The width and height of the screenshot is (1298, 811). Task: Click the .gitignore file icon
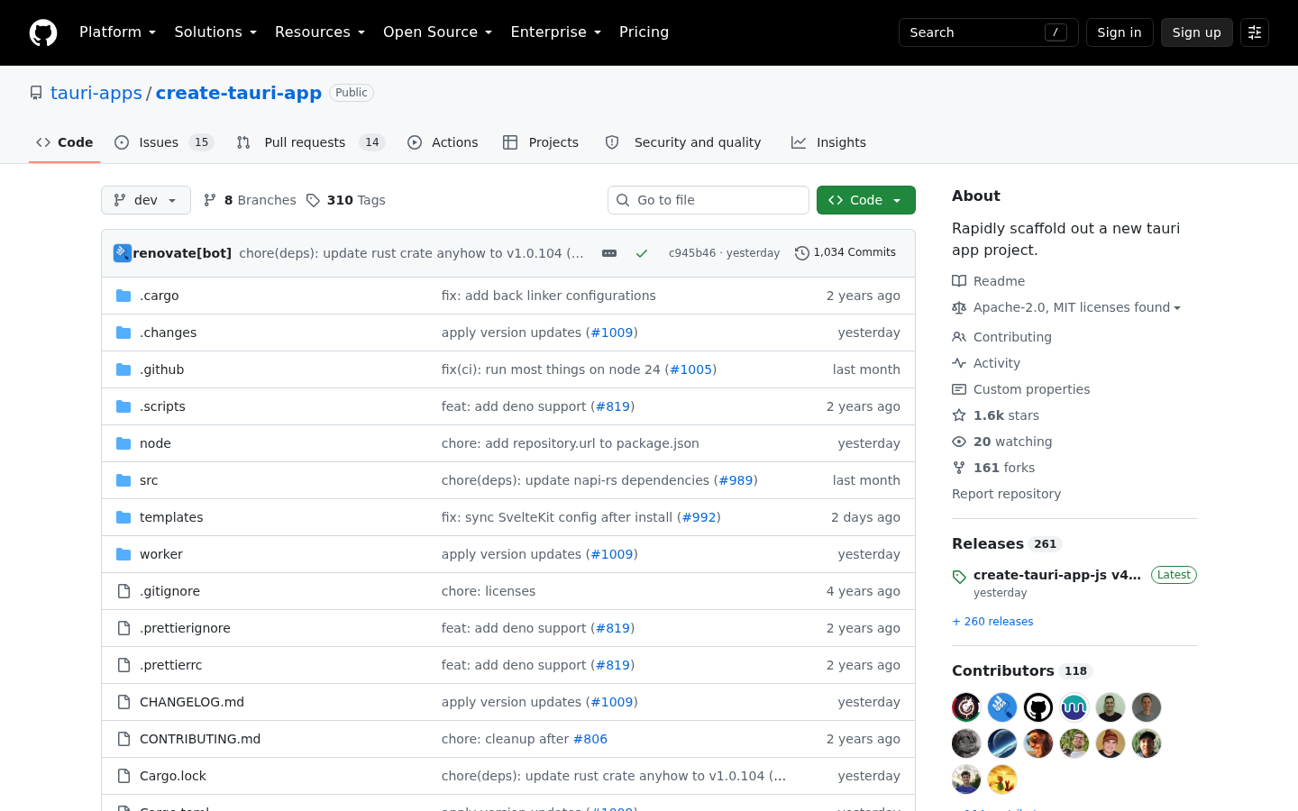pyautogui.click(x=123, y=591)
